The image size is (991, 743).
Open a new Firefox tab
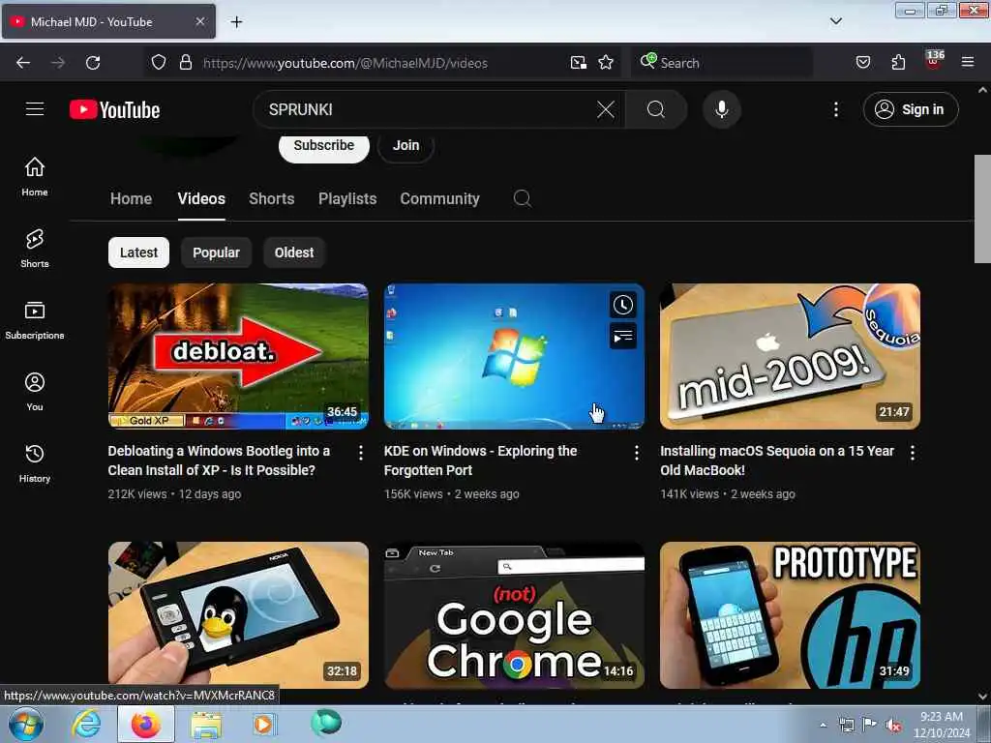pos(236,22)
